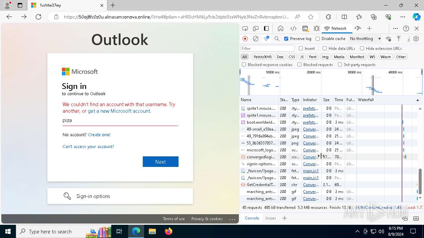Viewport: 424px width, 238px height.
Task: Filter requests by Fetch/XHR type
Action: (x=263, y=57)
